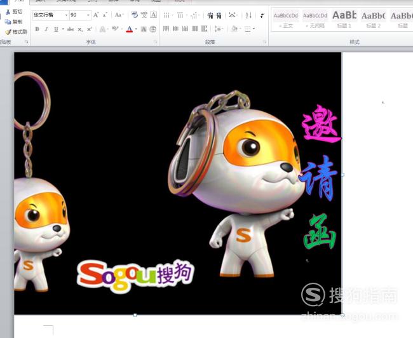Viewport: 413px width, 338px height.
Task: Open the Text Effects menu
Action: pos(103,29)
